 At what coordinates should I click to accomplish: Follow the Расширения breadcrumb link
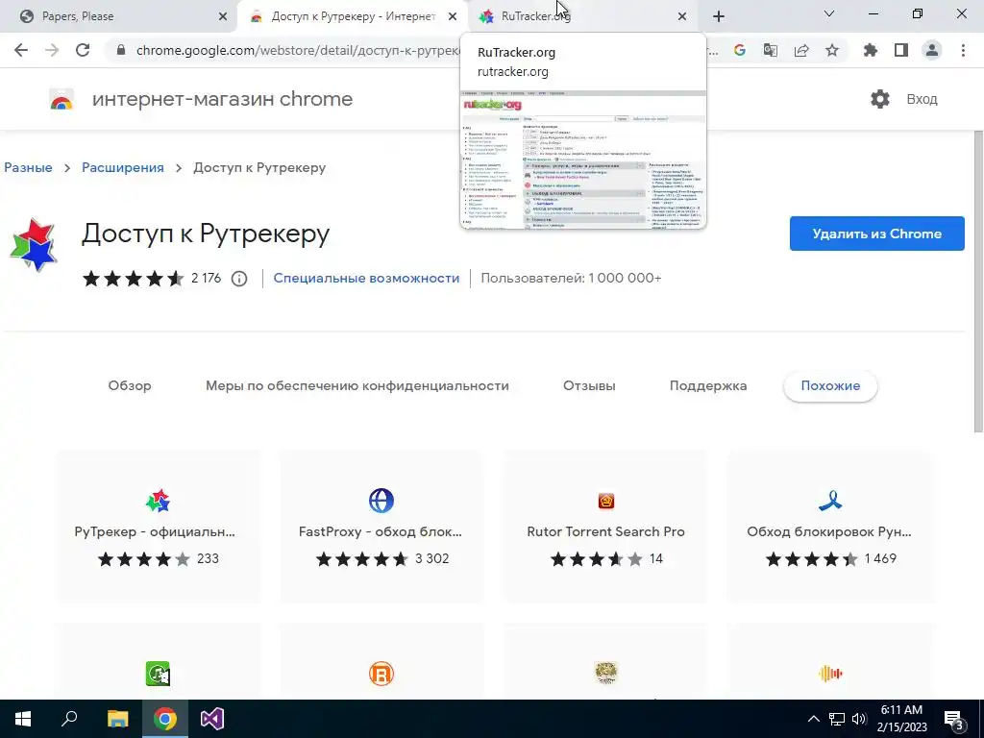click(x=123, y=167)
